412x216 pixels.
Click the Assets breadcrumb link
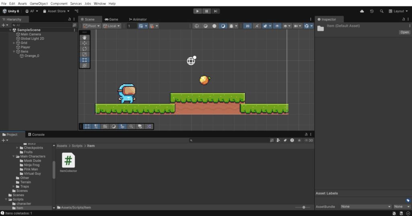pyautogui.click(x=62, y=146)
